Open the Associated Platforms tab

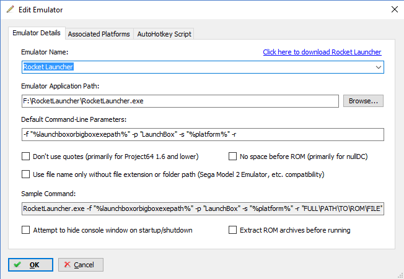(x=99, y=34)
